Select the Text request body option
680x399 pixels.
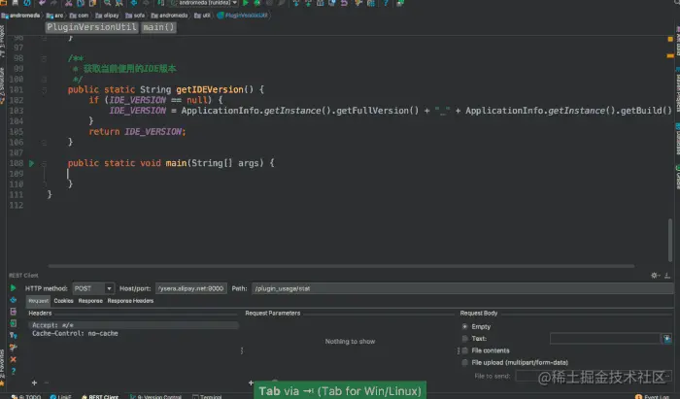point(465,339)
